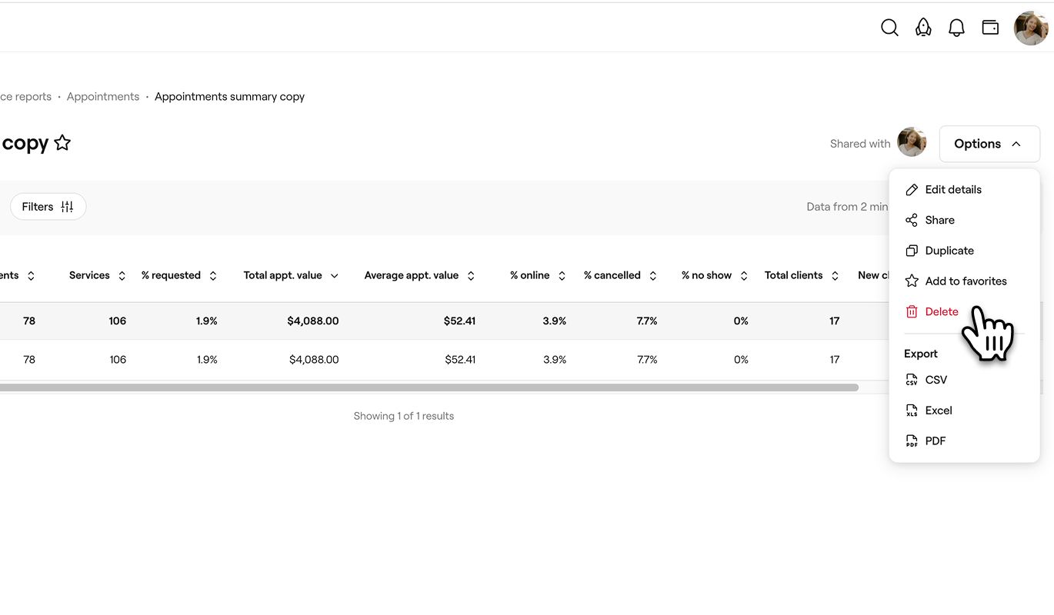Export report as PDF
Viewport: 1054px width, 615px height.
[x=935, y=441]
